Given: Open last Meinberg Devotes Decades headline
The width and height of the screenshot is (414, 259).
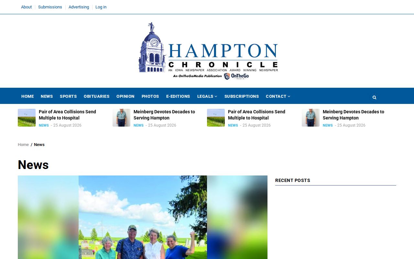Looking at the screenshot, I should pos(354,115).
